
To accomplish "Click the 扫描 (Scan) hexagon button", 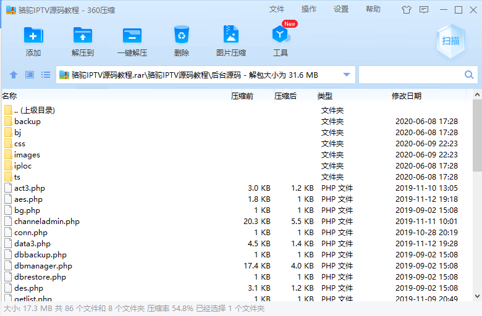I will click(450, 41).
